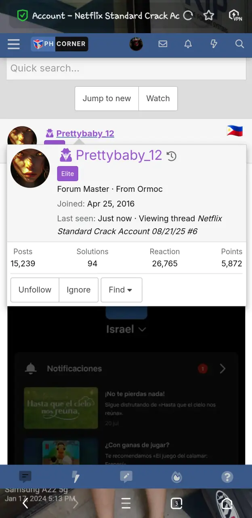Open trending fire icon in bottom bar
The height and width of the screenshot is (518, 252).
(x=176, y=477)
